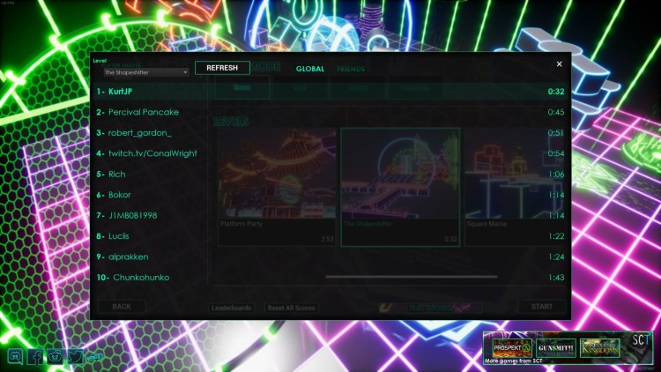Open the Prospekt game banner

click(511, 347)
